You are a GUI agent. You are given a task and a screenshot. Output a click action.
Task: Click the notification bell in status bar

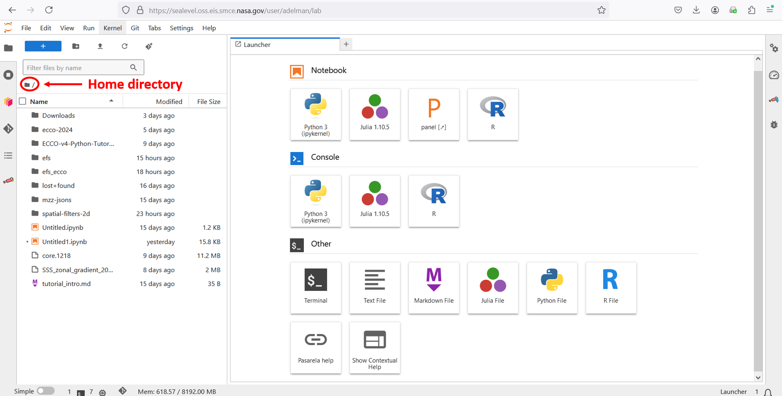[768, 392]
